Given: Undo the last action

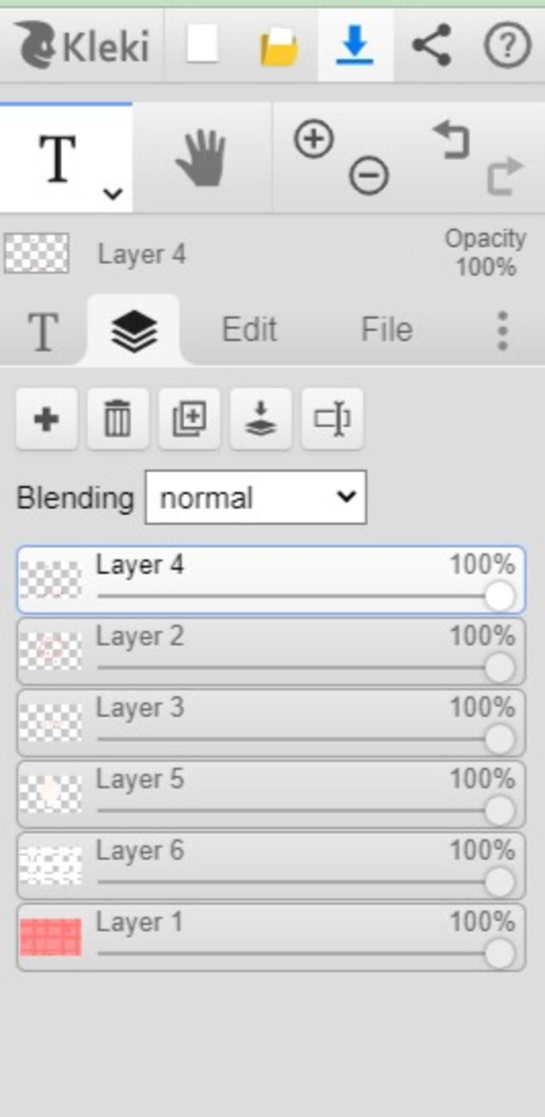Looking at the screenshot, I should click(451, 139).
